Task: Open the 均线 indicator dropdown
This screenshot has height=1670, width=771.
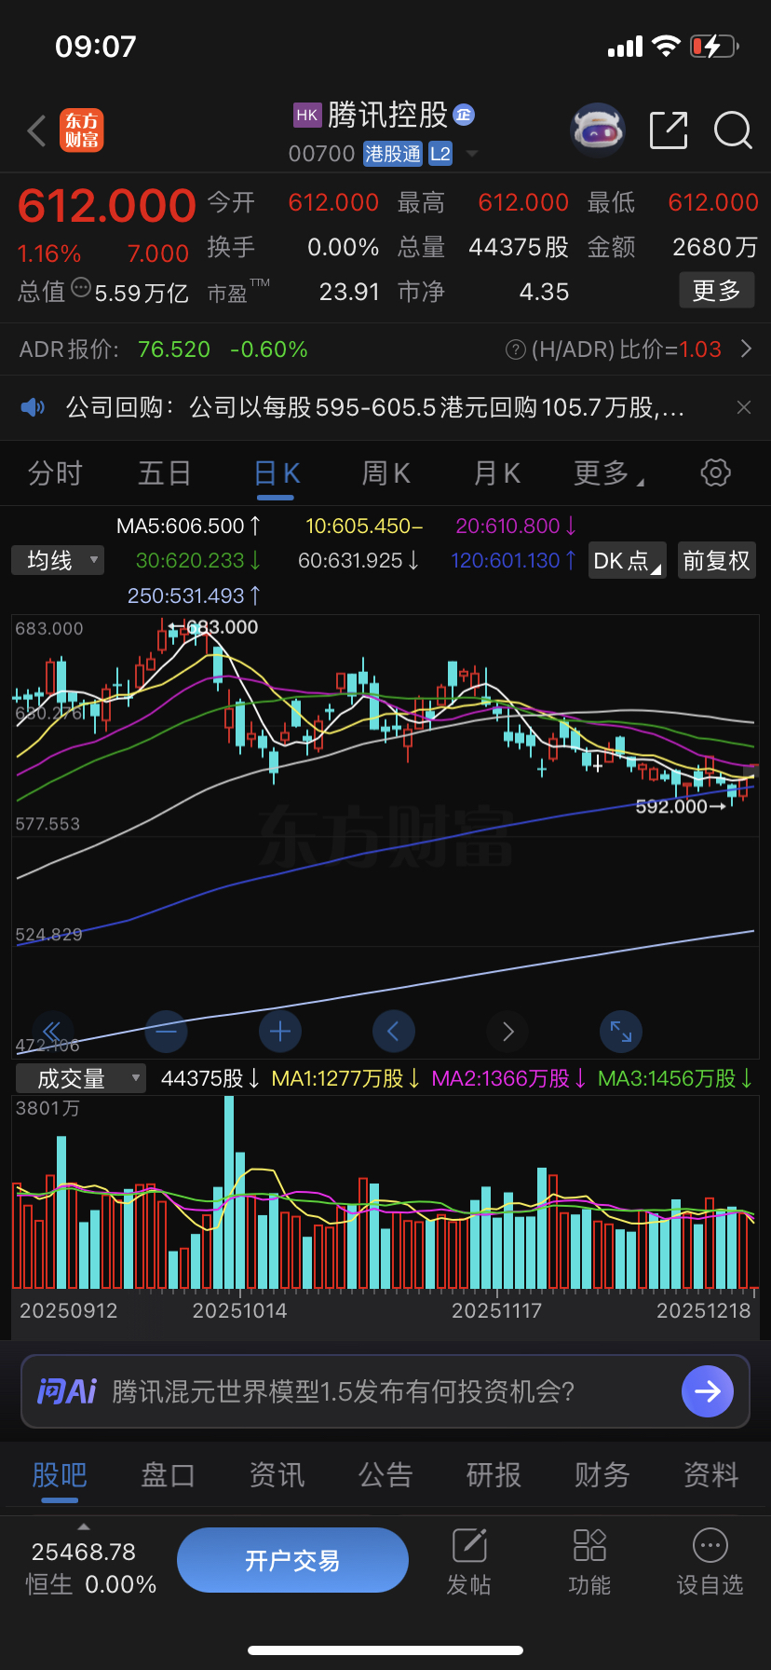Action: click(x=58, y=560)
